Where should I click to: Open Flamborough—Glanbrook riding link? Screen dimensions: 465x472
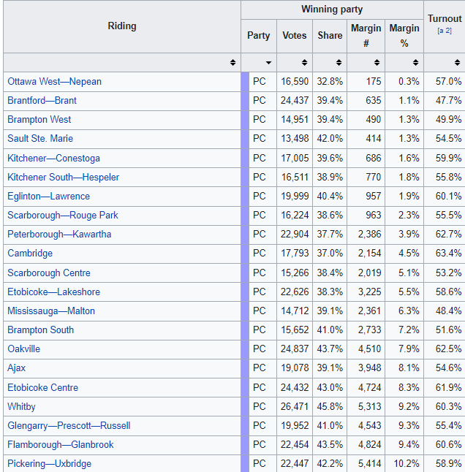pos(61,445)
